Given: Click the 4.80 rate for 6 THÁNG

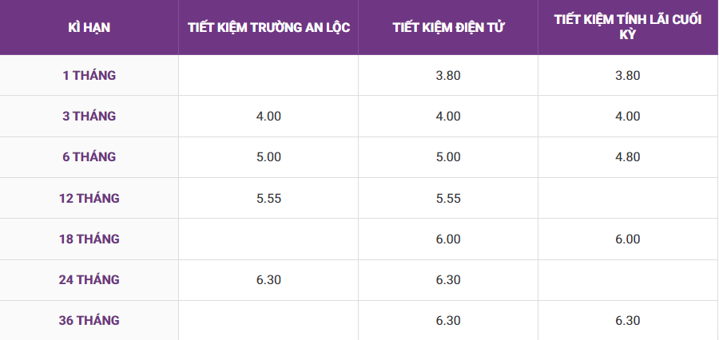Looking at the screenshot, I should 628,157.
